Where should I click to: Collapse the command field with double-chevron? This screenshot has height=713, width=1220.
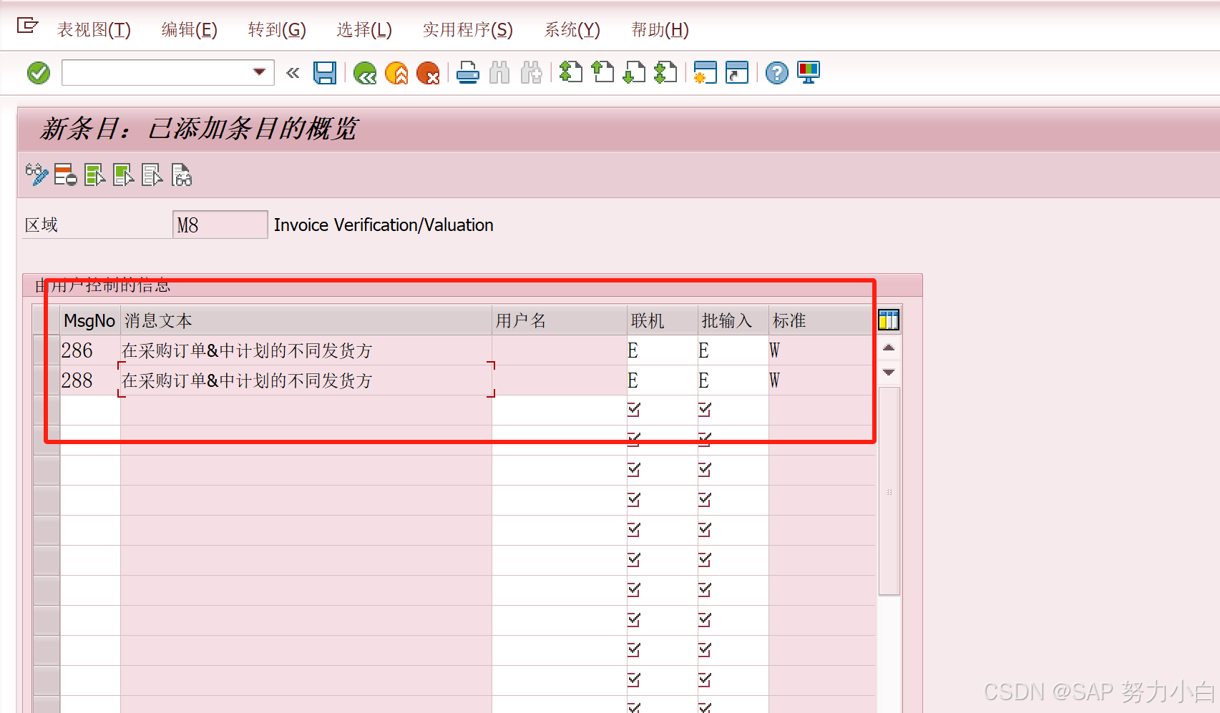tap(293, 72)
